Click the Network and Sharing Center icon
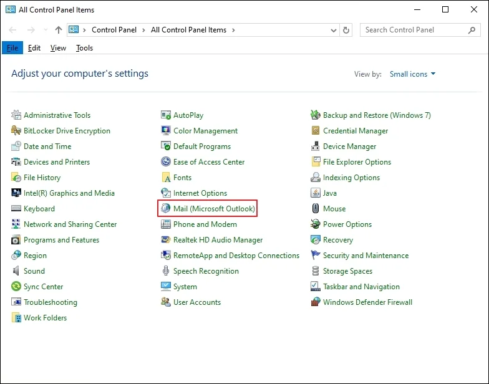 [x=16, y=224]
